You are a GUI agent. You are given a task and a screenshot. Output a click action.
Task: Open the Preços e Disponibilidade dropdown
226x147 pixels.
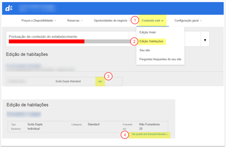point(39,21)
